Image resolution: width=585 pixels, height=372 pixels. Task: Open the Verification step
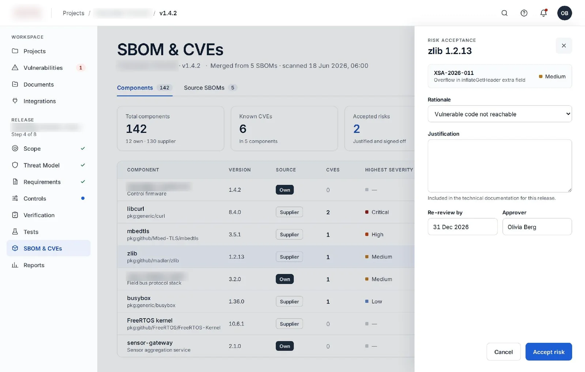48,215
